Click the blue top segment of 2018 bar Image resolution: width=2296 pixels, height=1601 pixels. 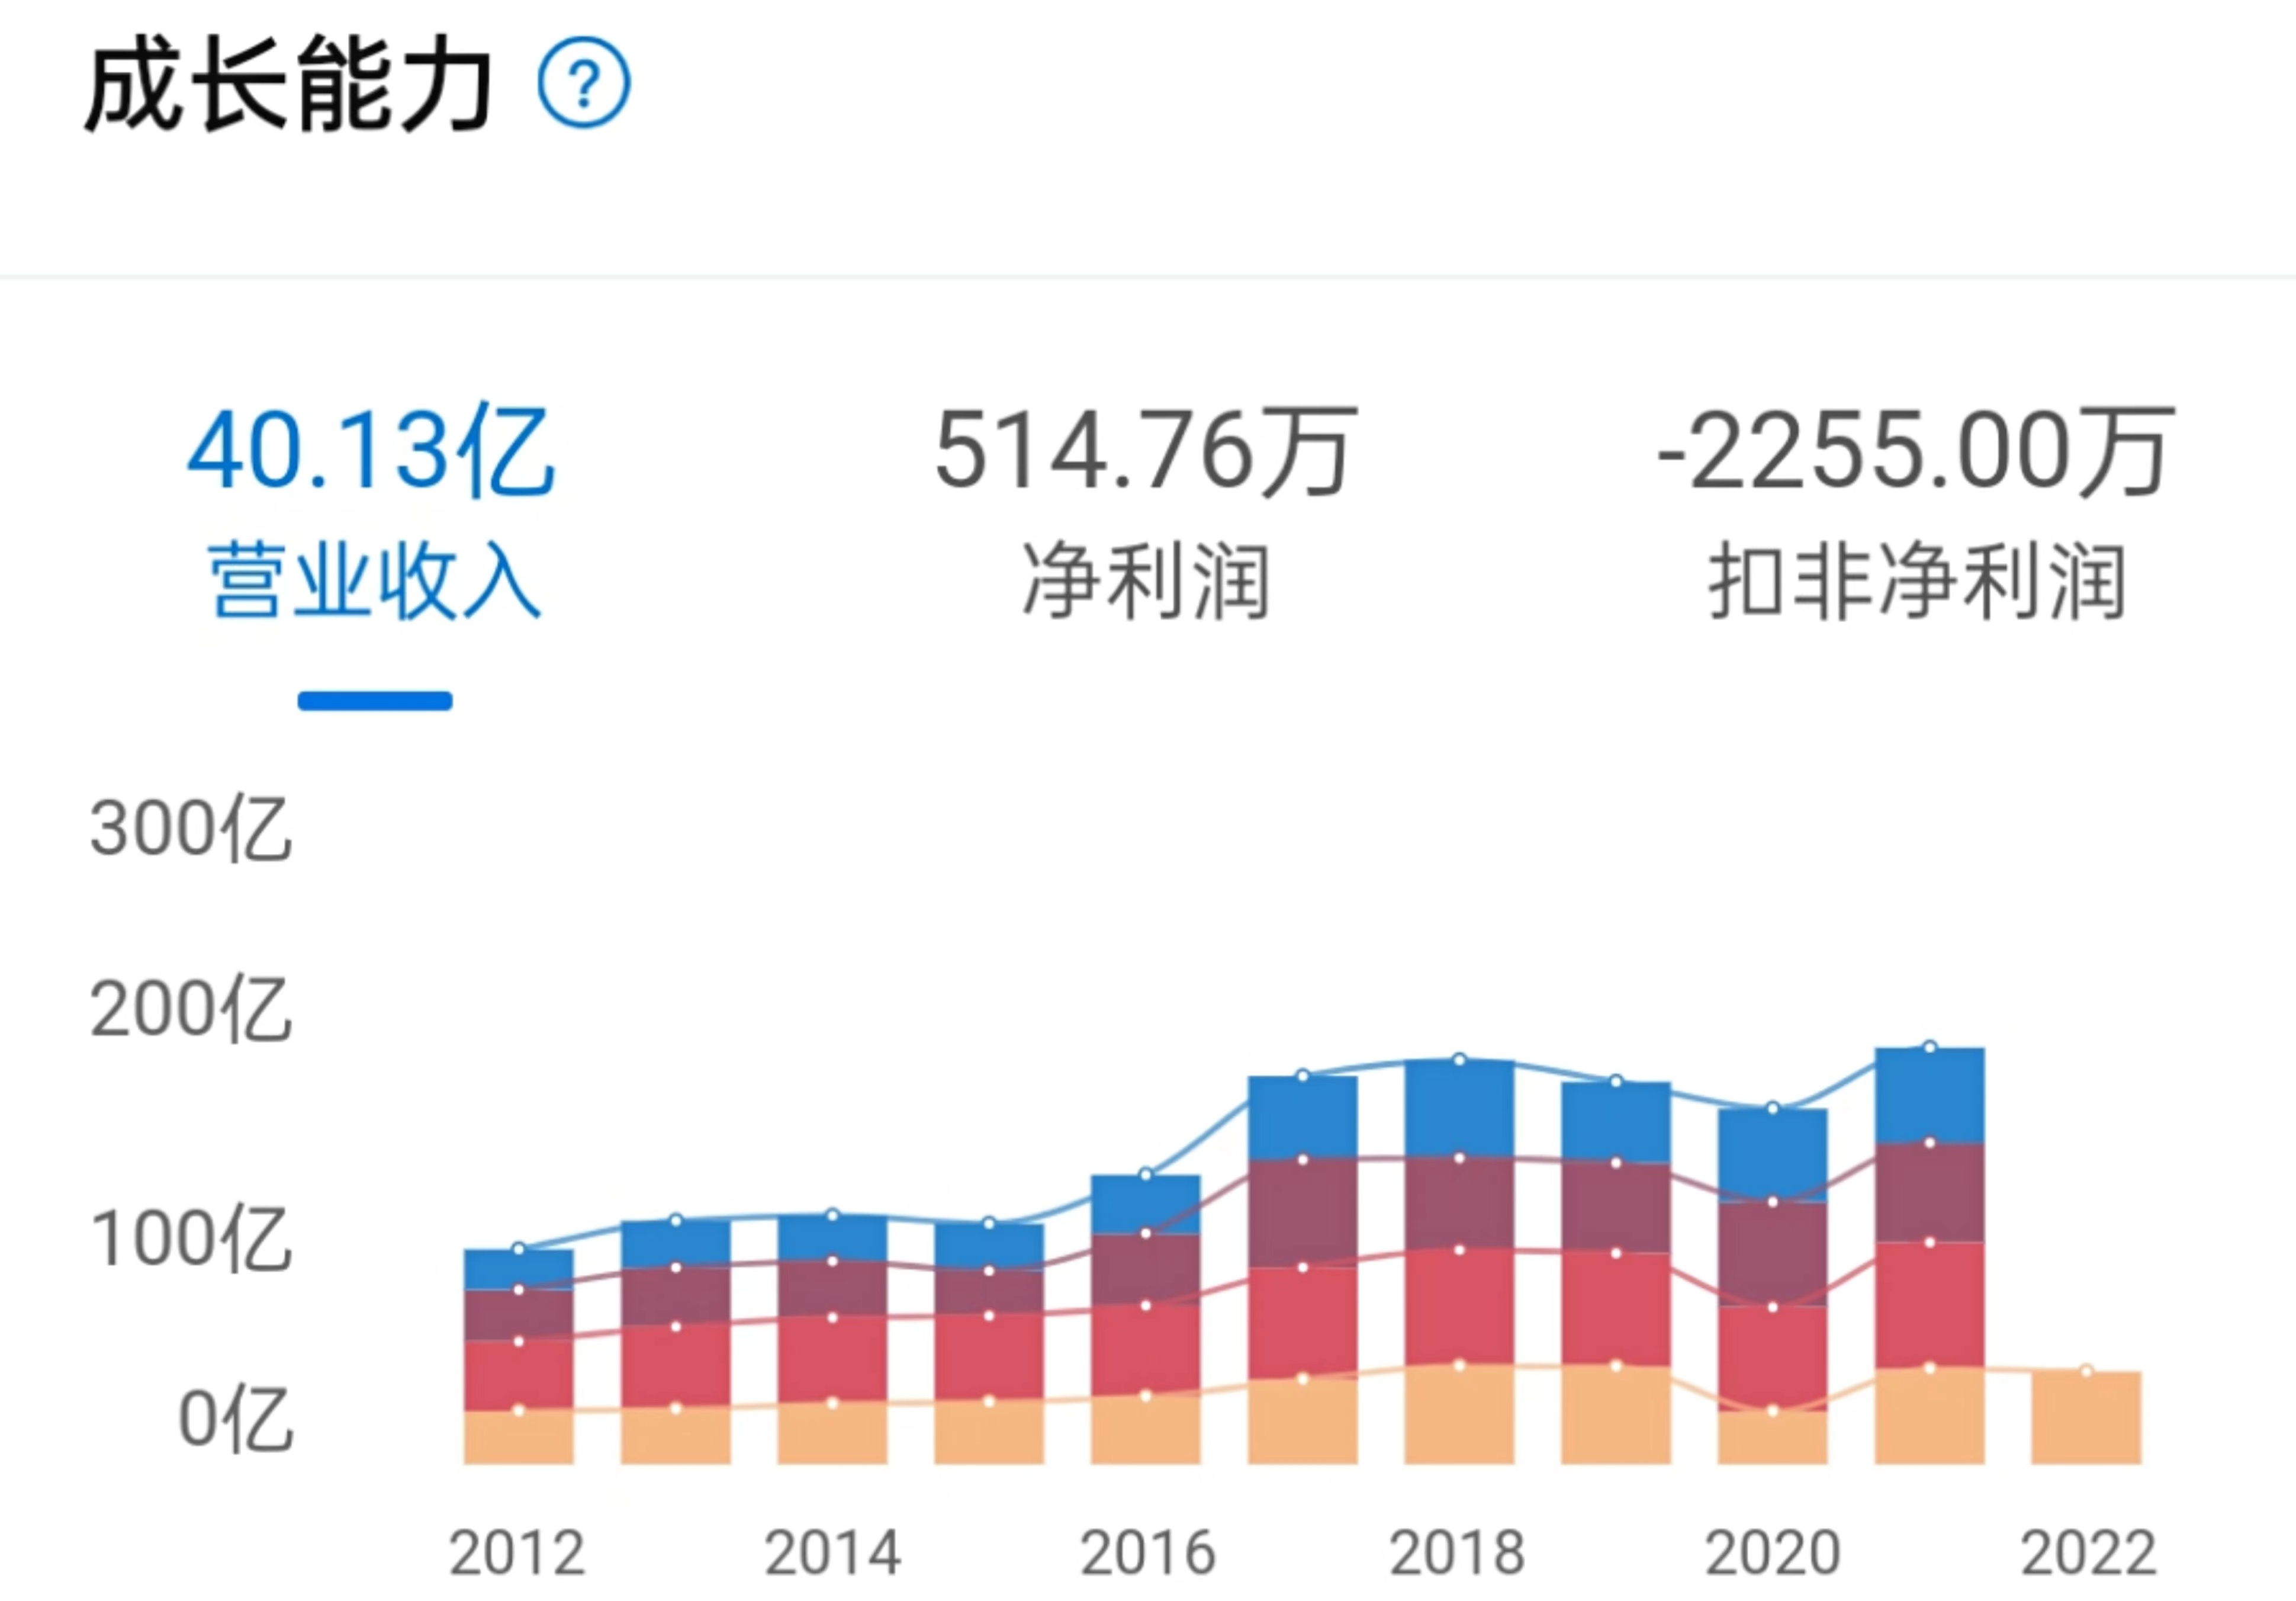pos(1459,1109)
